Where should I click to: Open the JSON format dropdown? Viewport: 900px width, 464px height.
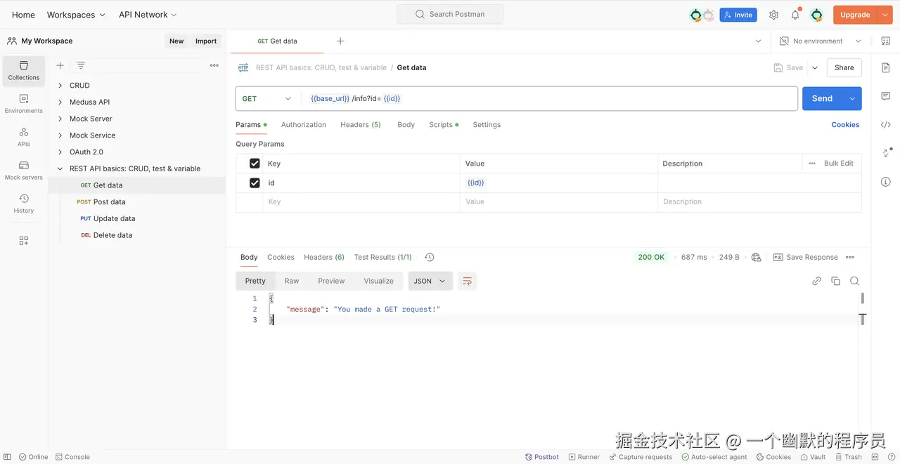tap(430, 281)
